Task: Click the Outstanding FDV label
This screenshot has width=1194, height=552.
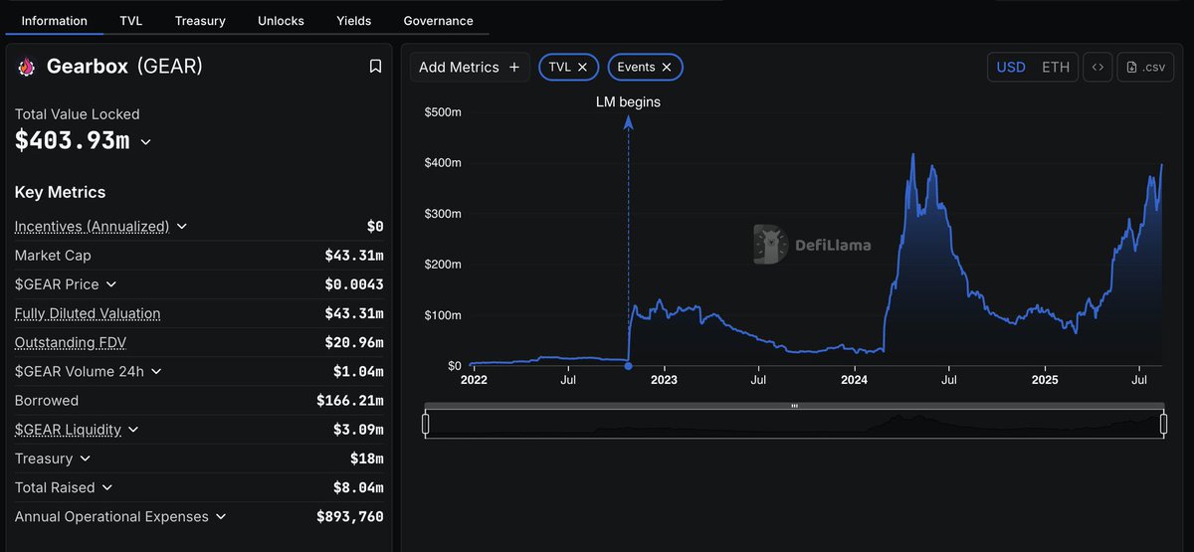Action: [71, 342]
